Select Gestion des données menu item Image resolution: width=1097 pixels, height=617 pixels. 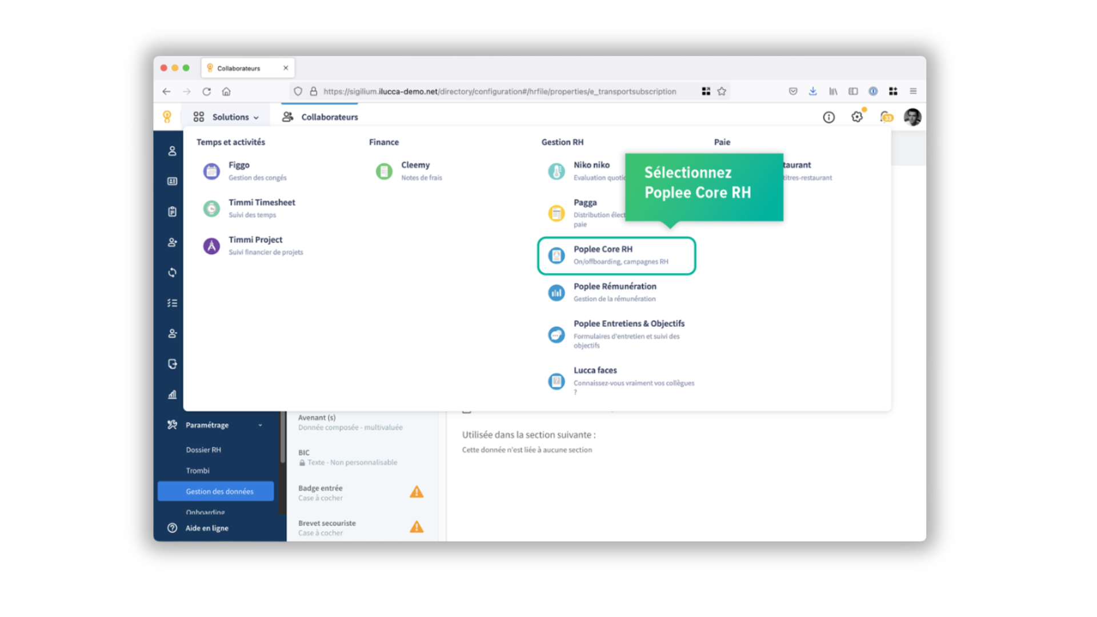(x=219, y=491)
